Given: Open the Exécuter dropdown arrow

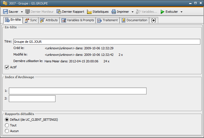Looking at the screenshot, I should 182,12.
